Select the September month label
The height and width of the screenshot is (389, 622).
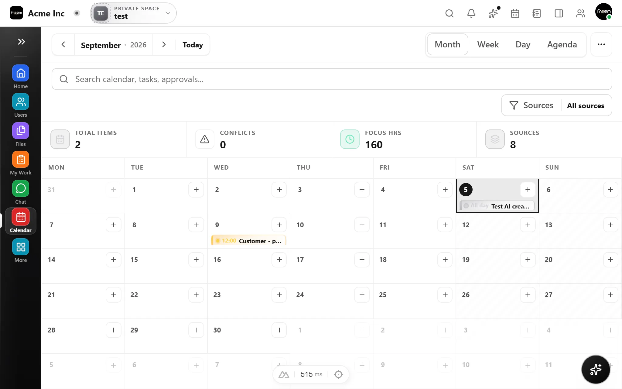click(x=101, y=45)
